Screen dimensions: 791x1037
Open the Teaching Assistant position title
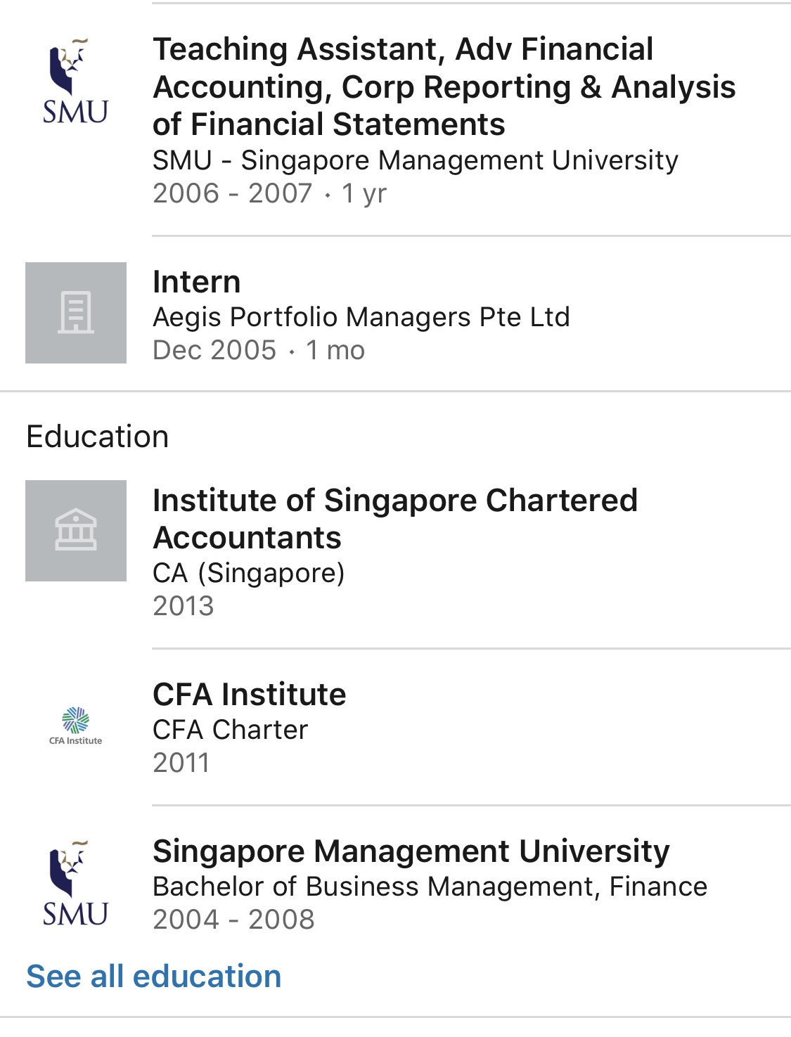pyautogui.click(x=444, y=86)
